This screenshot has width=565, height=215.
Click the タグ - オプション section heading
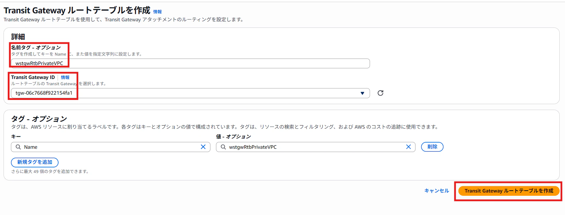click(x=39, y=119)
